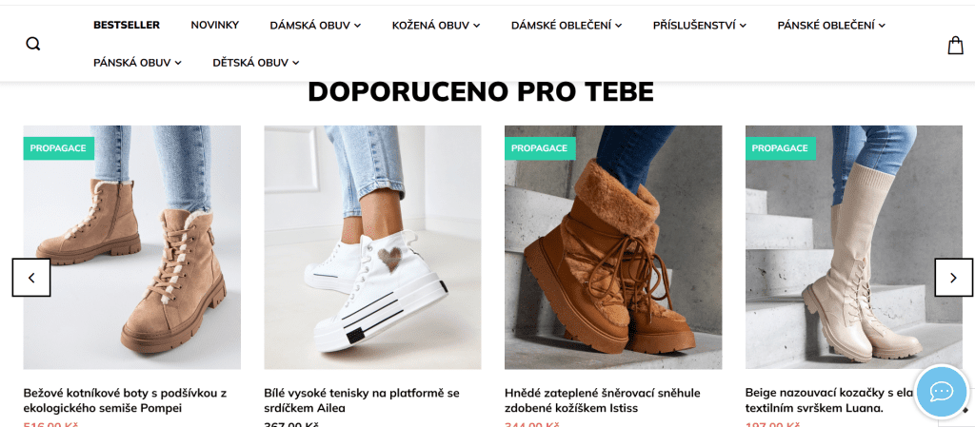Open the live chat bubble icon
975x427 pixels.
942,392
